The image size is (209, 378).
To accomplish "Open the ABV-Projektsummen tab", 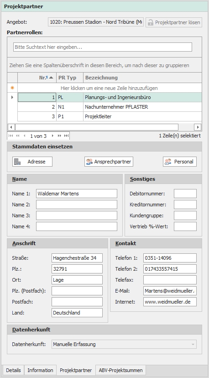I will pyautogui.click(x=121, y=370).
